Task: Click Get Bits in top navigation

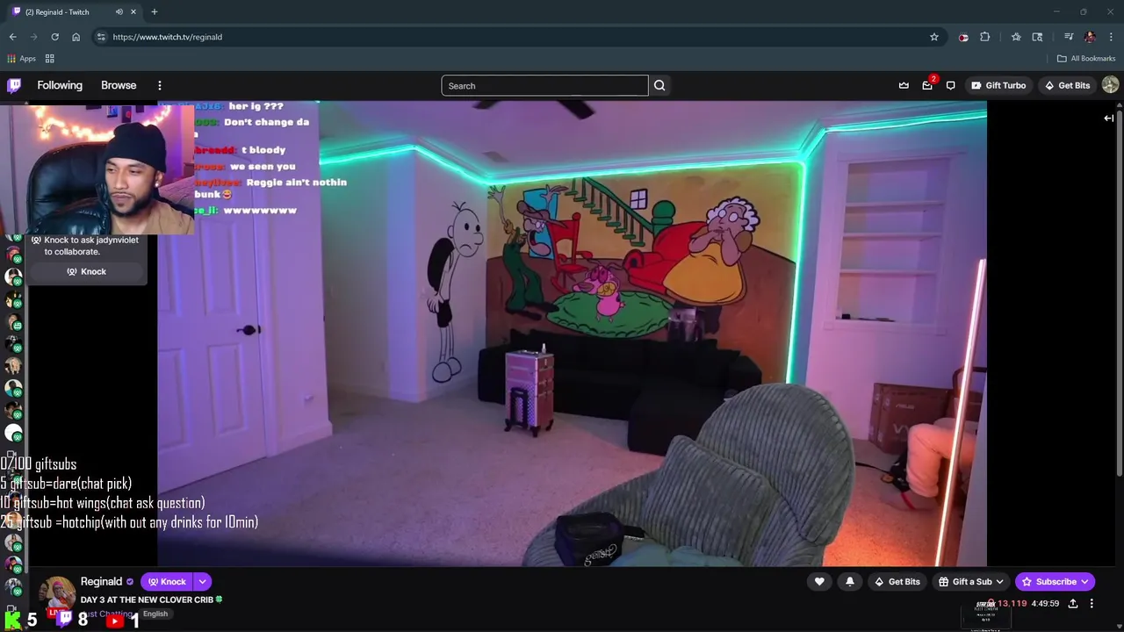Action: (1067, 85)
